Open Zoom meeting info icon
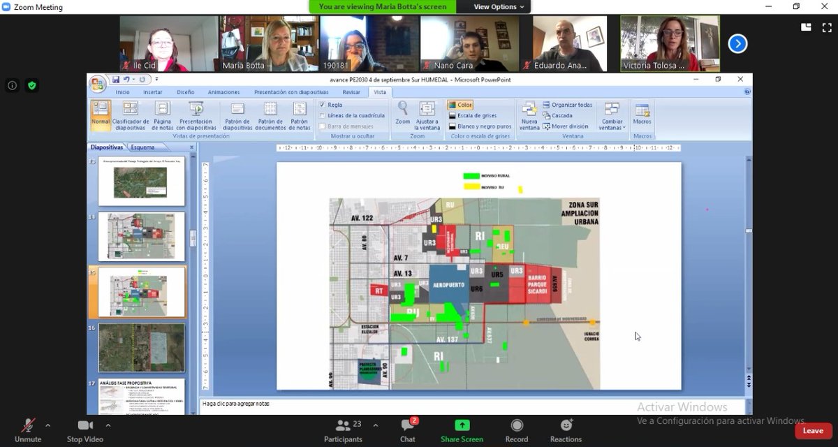This screenshot has width=838, height=447. coord(12,85)
